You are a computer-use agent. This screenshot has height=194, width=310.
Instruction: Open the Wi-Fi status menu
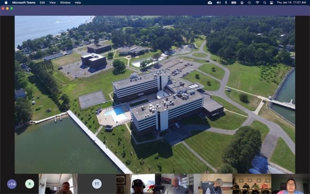tap(257, 2)
